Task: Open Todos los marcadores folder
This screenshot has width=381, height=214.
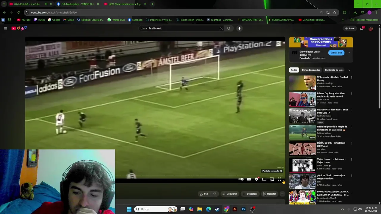Action: (364, 20)
